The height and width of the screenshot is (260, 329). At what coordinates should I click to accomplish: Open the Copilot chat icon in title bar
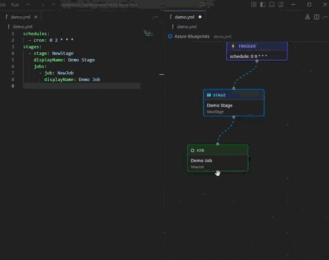[202, 4]
